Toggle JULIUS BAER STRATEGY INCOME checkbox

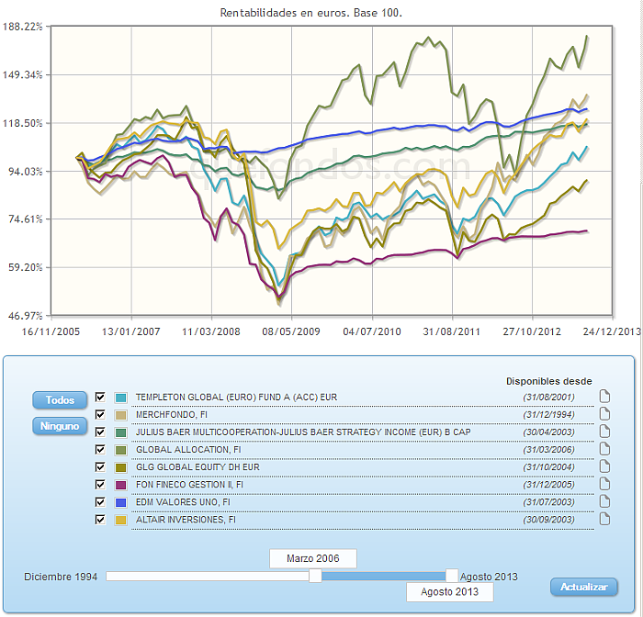(x=100, y=432)
